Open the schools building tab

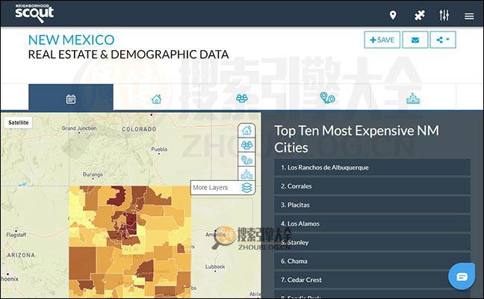412,99
